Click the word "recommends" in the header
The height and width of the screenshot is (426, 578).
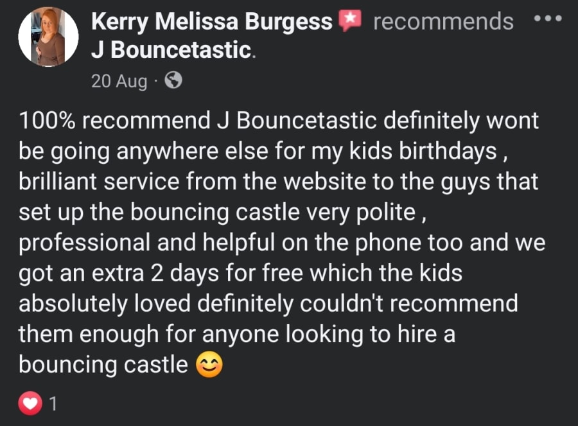(443, 22)
